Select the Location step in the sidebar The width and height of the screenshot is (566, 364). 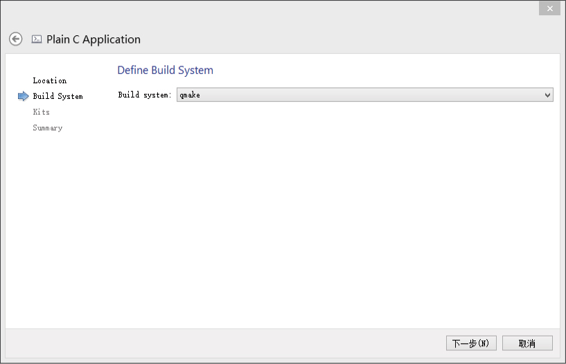pos(49,81)
